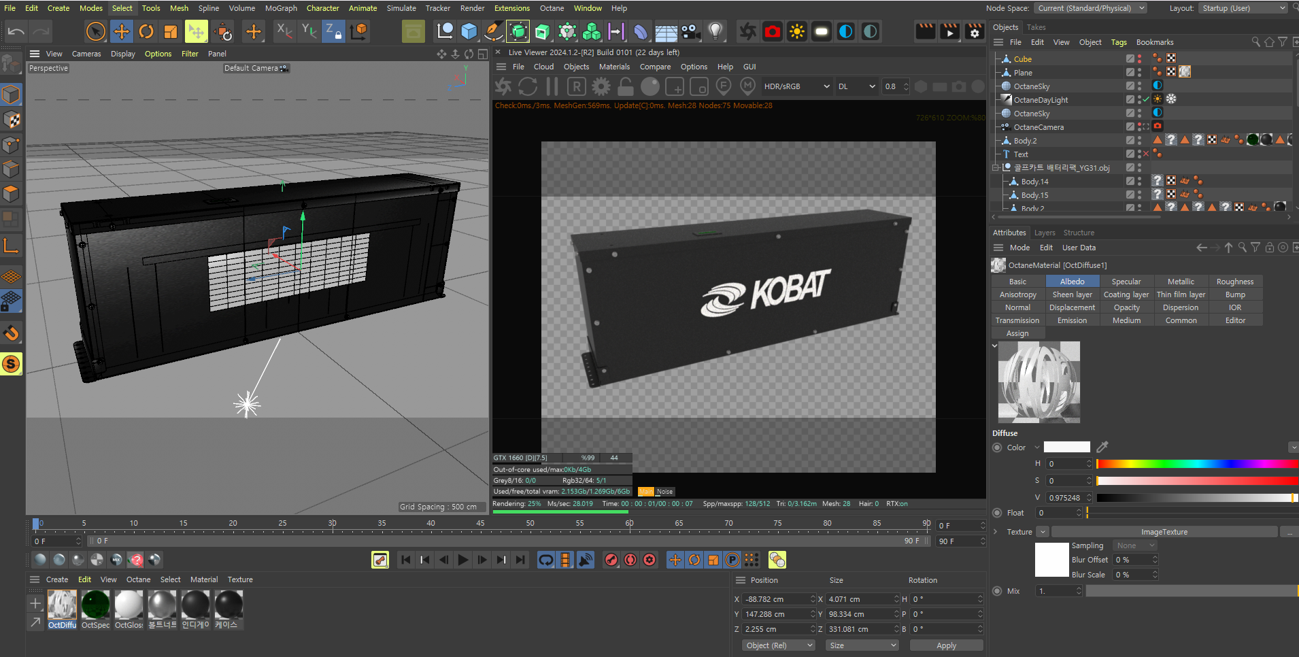The height and width of the screenshot is (657, 1299).
Task: Click the render Region R icon
Action: point(577,86)
